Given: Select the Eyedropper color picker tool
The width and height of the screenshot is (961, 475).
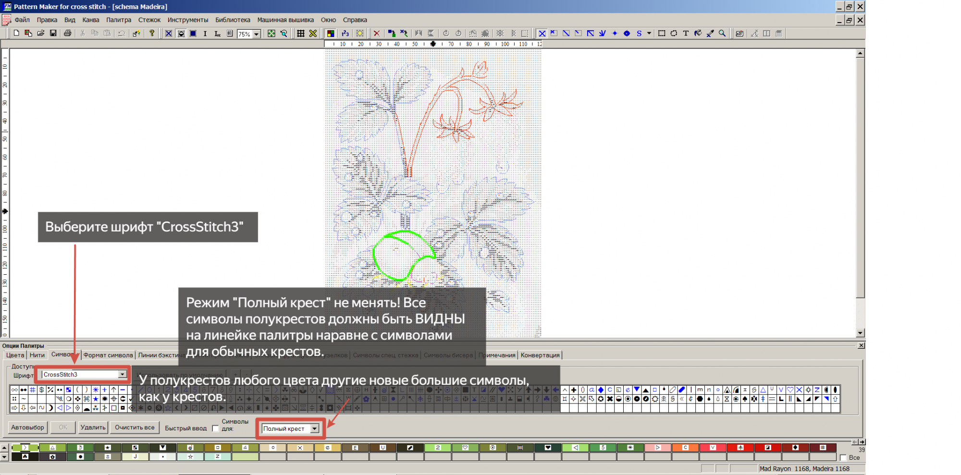Looking at the screenshot, I should pos(710,33).
